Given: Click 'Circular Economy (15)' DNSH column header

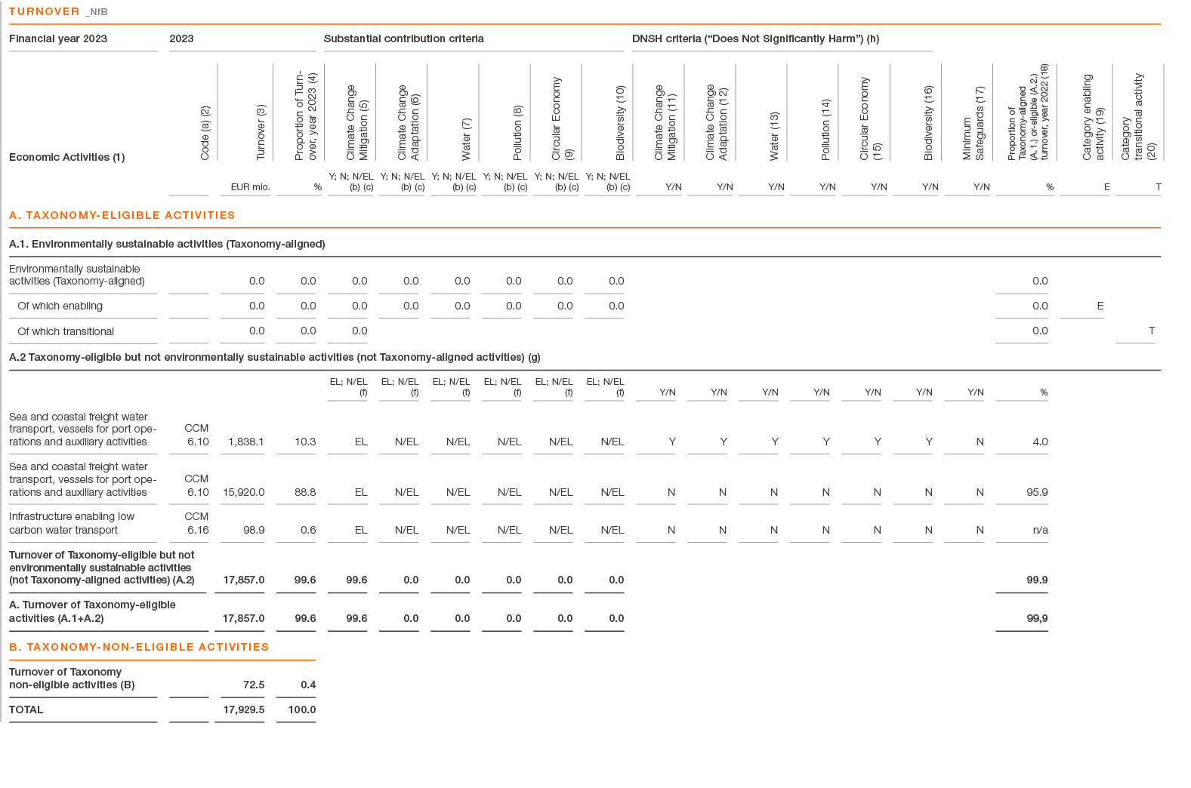Looking at the screenshot, I should coord(871,119).
